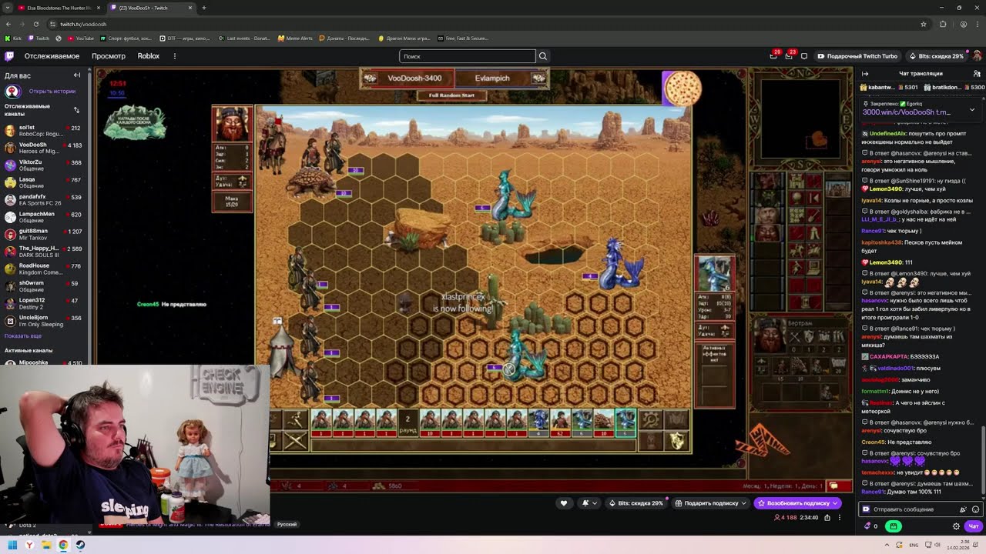Open Windows Start menu
This screenshot has width=986, height=554.
click(x=12, y=545)
